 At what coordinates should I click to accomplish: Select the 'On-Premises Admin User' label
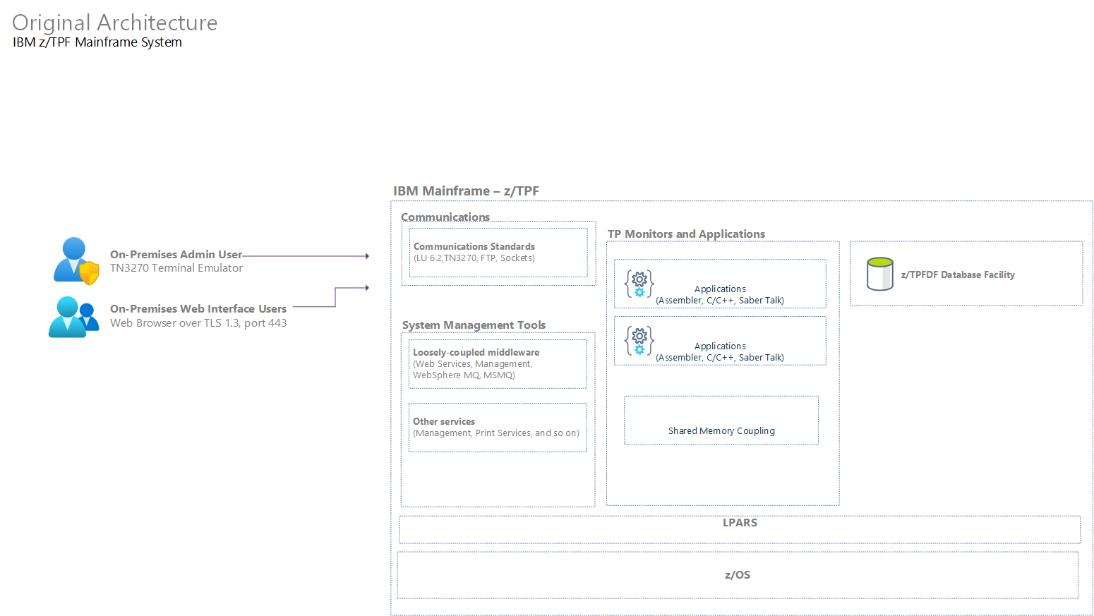176,255
